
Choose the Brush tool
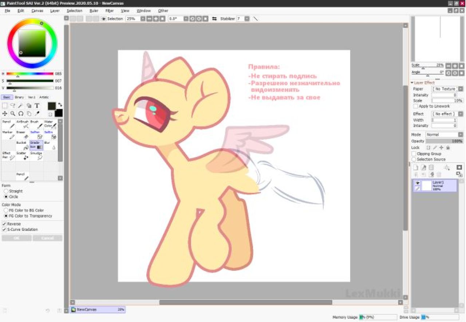coord(36,124)
